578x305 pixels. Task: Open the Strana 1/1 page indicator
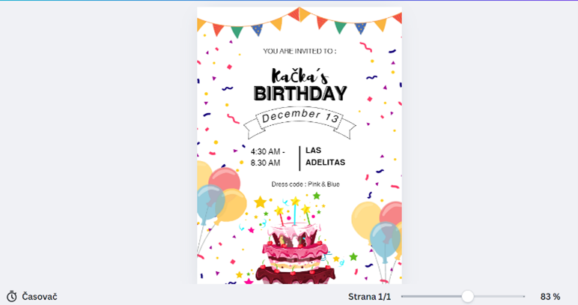pos(369,297)
